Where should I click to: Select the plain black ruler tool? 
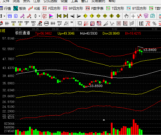coord(7,23)
